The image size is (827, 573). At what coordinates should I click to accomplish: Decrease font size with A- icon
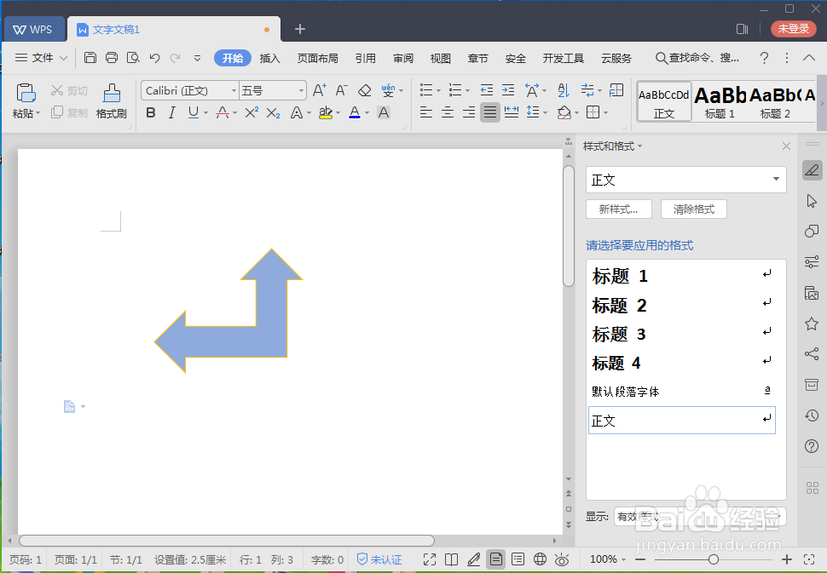point(341,90)
